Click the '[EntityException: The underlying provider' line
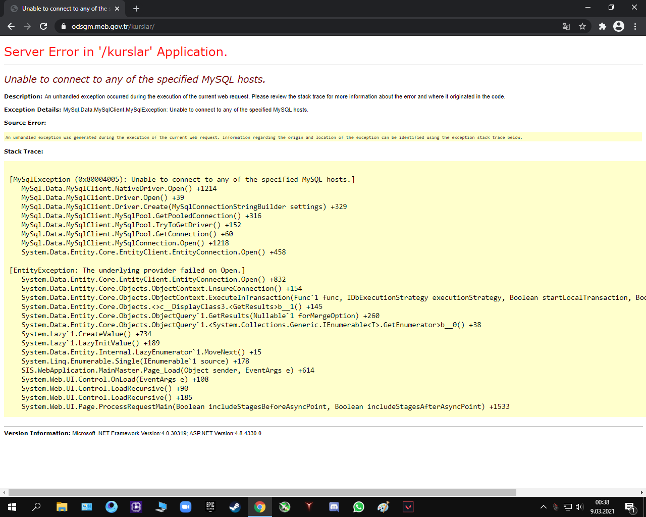Screen dimensions: 646x517 click(x=127, y=270)
